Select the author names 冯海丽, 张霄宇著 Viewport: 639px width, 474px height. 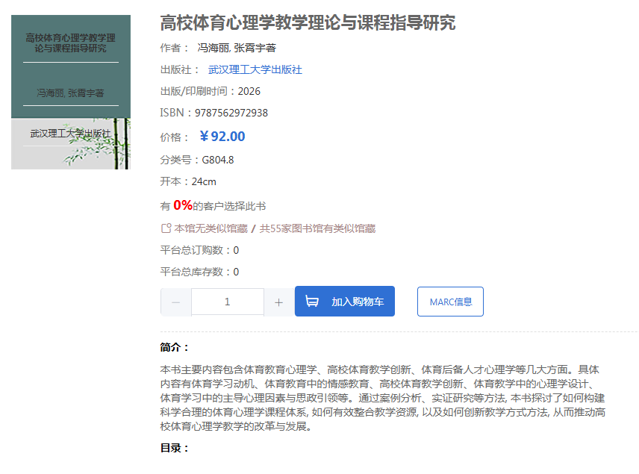coord(237,48)
